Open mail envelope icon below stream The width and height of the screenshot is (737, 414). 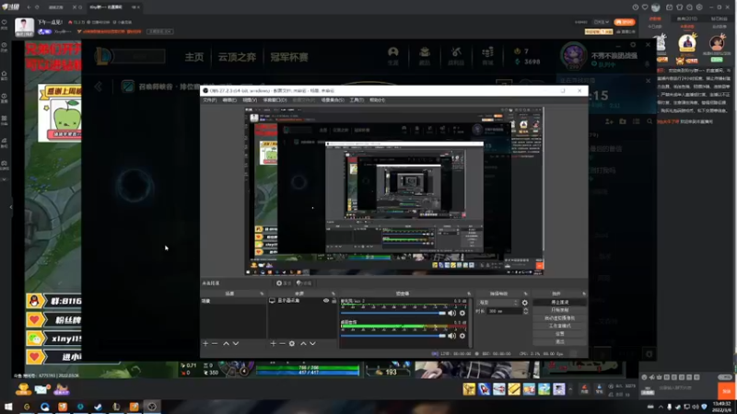(41, 389)
